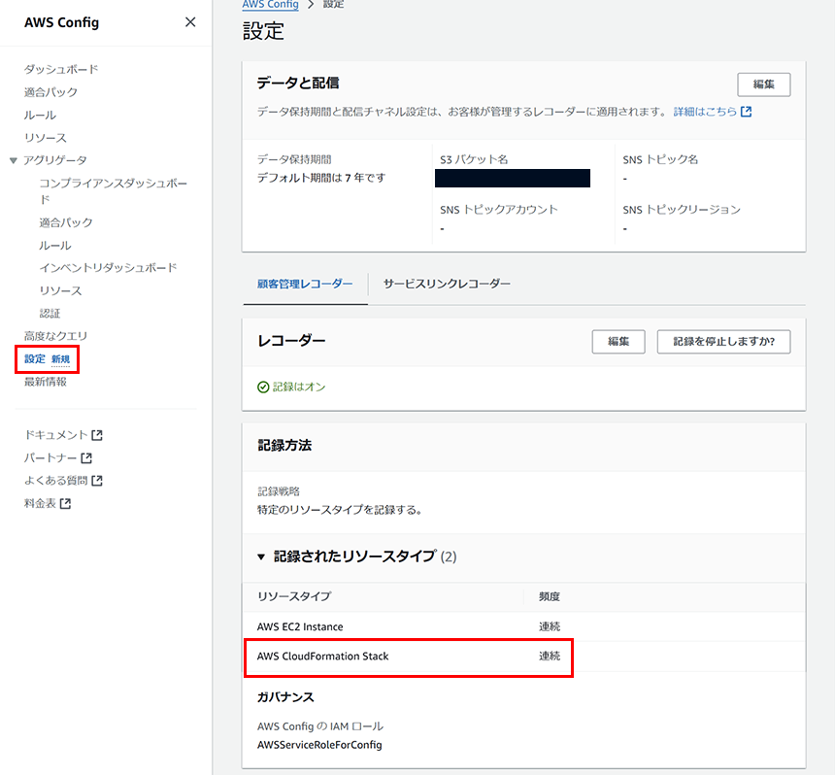
Task: Open リソース under アグリゲータ
Action: pos(60,290)
